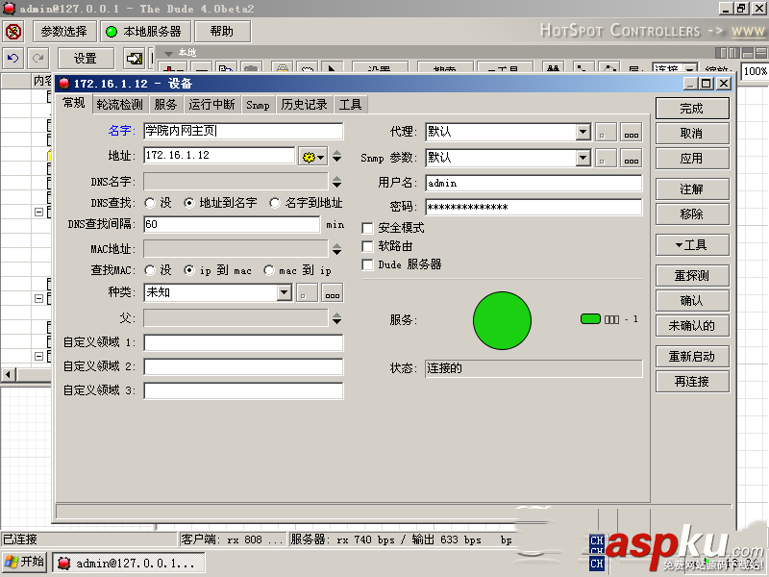Open the gear dropdown beside the address field
Screen dimensions: 769x577
(313, 157)
